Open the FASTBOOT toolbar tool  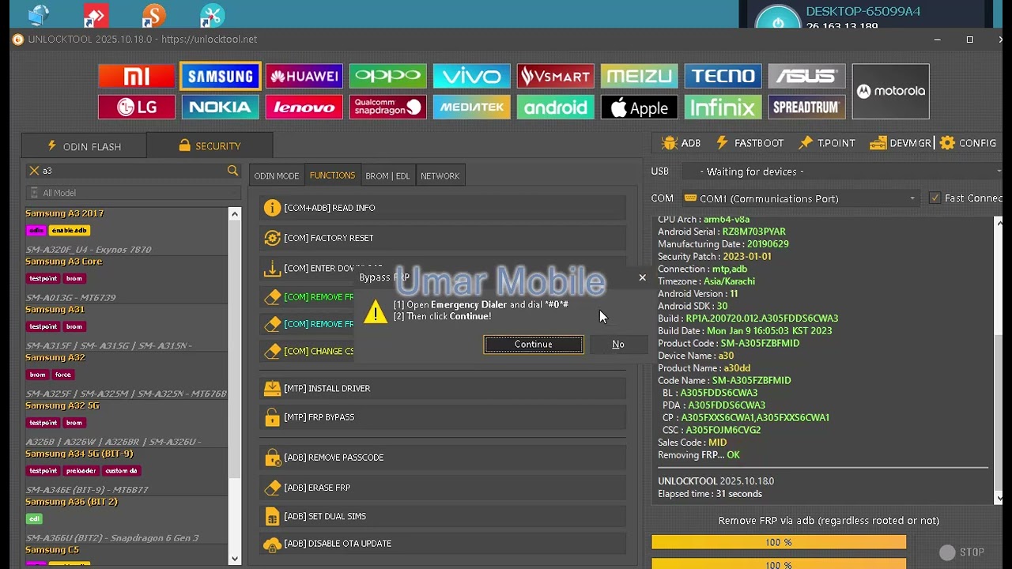(x=750, y=143)
